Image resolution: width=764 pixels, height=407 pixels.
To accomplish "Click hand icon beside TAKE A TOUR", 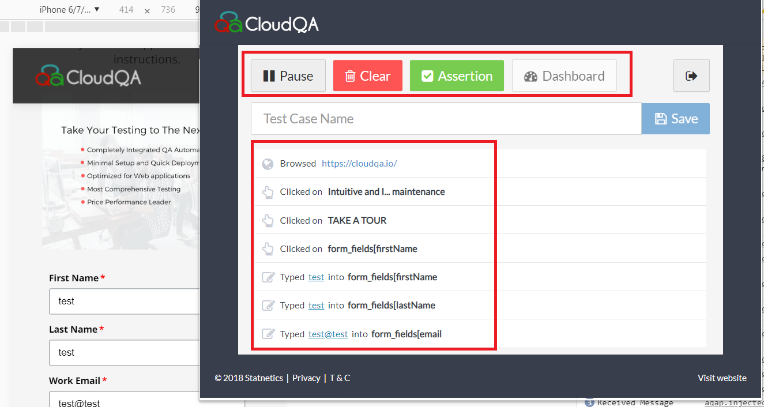I will 268,220.
